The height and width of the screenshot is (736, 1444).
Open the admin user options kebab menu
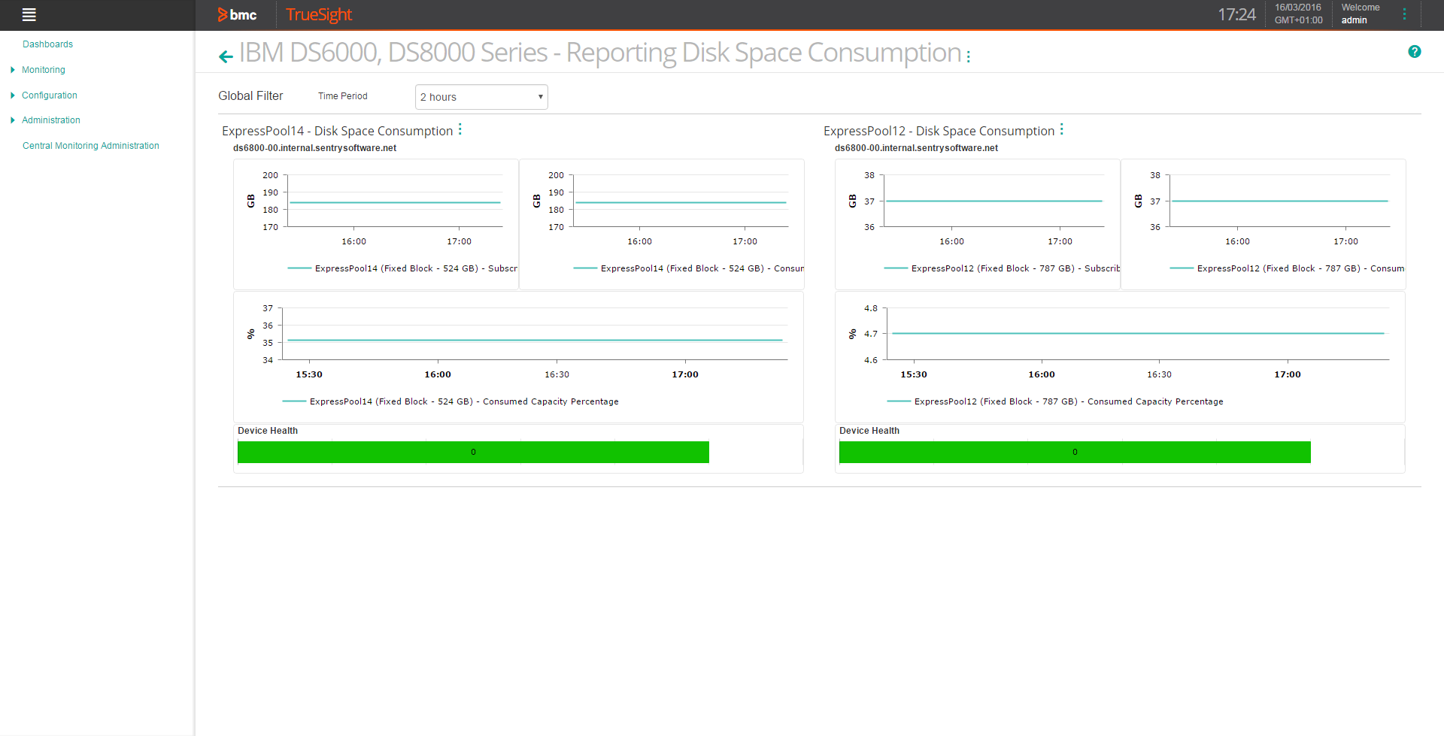[1404, 14]
